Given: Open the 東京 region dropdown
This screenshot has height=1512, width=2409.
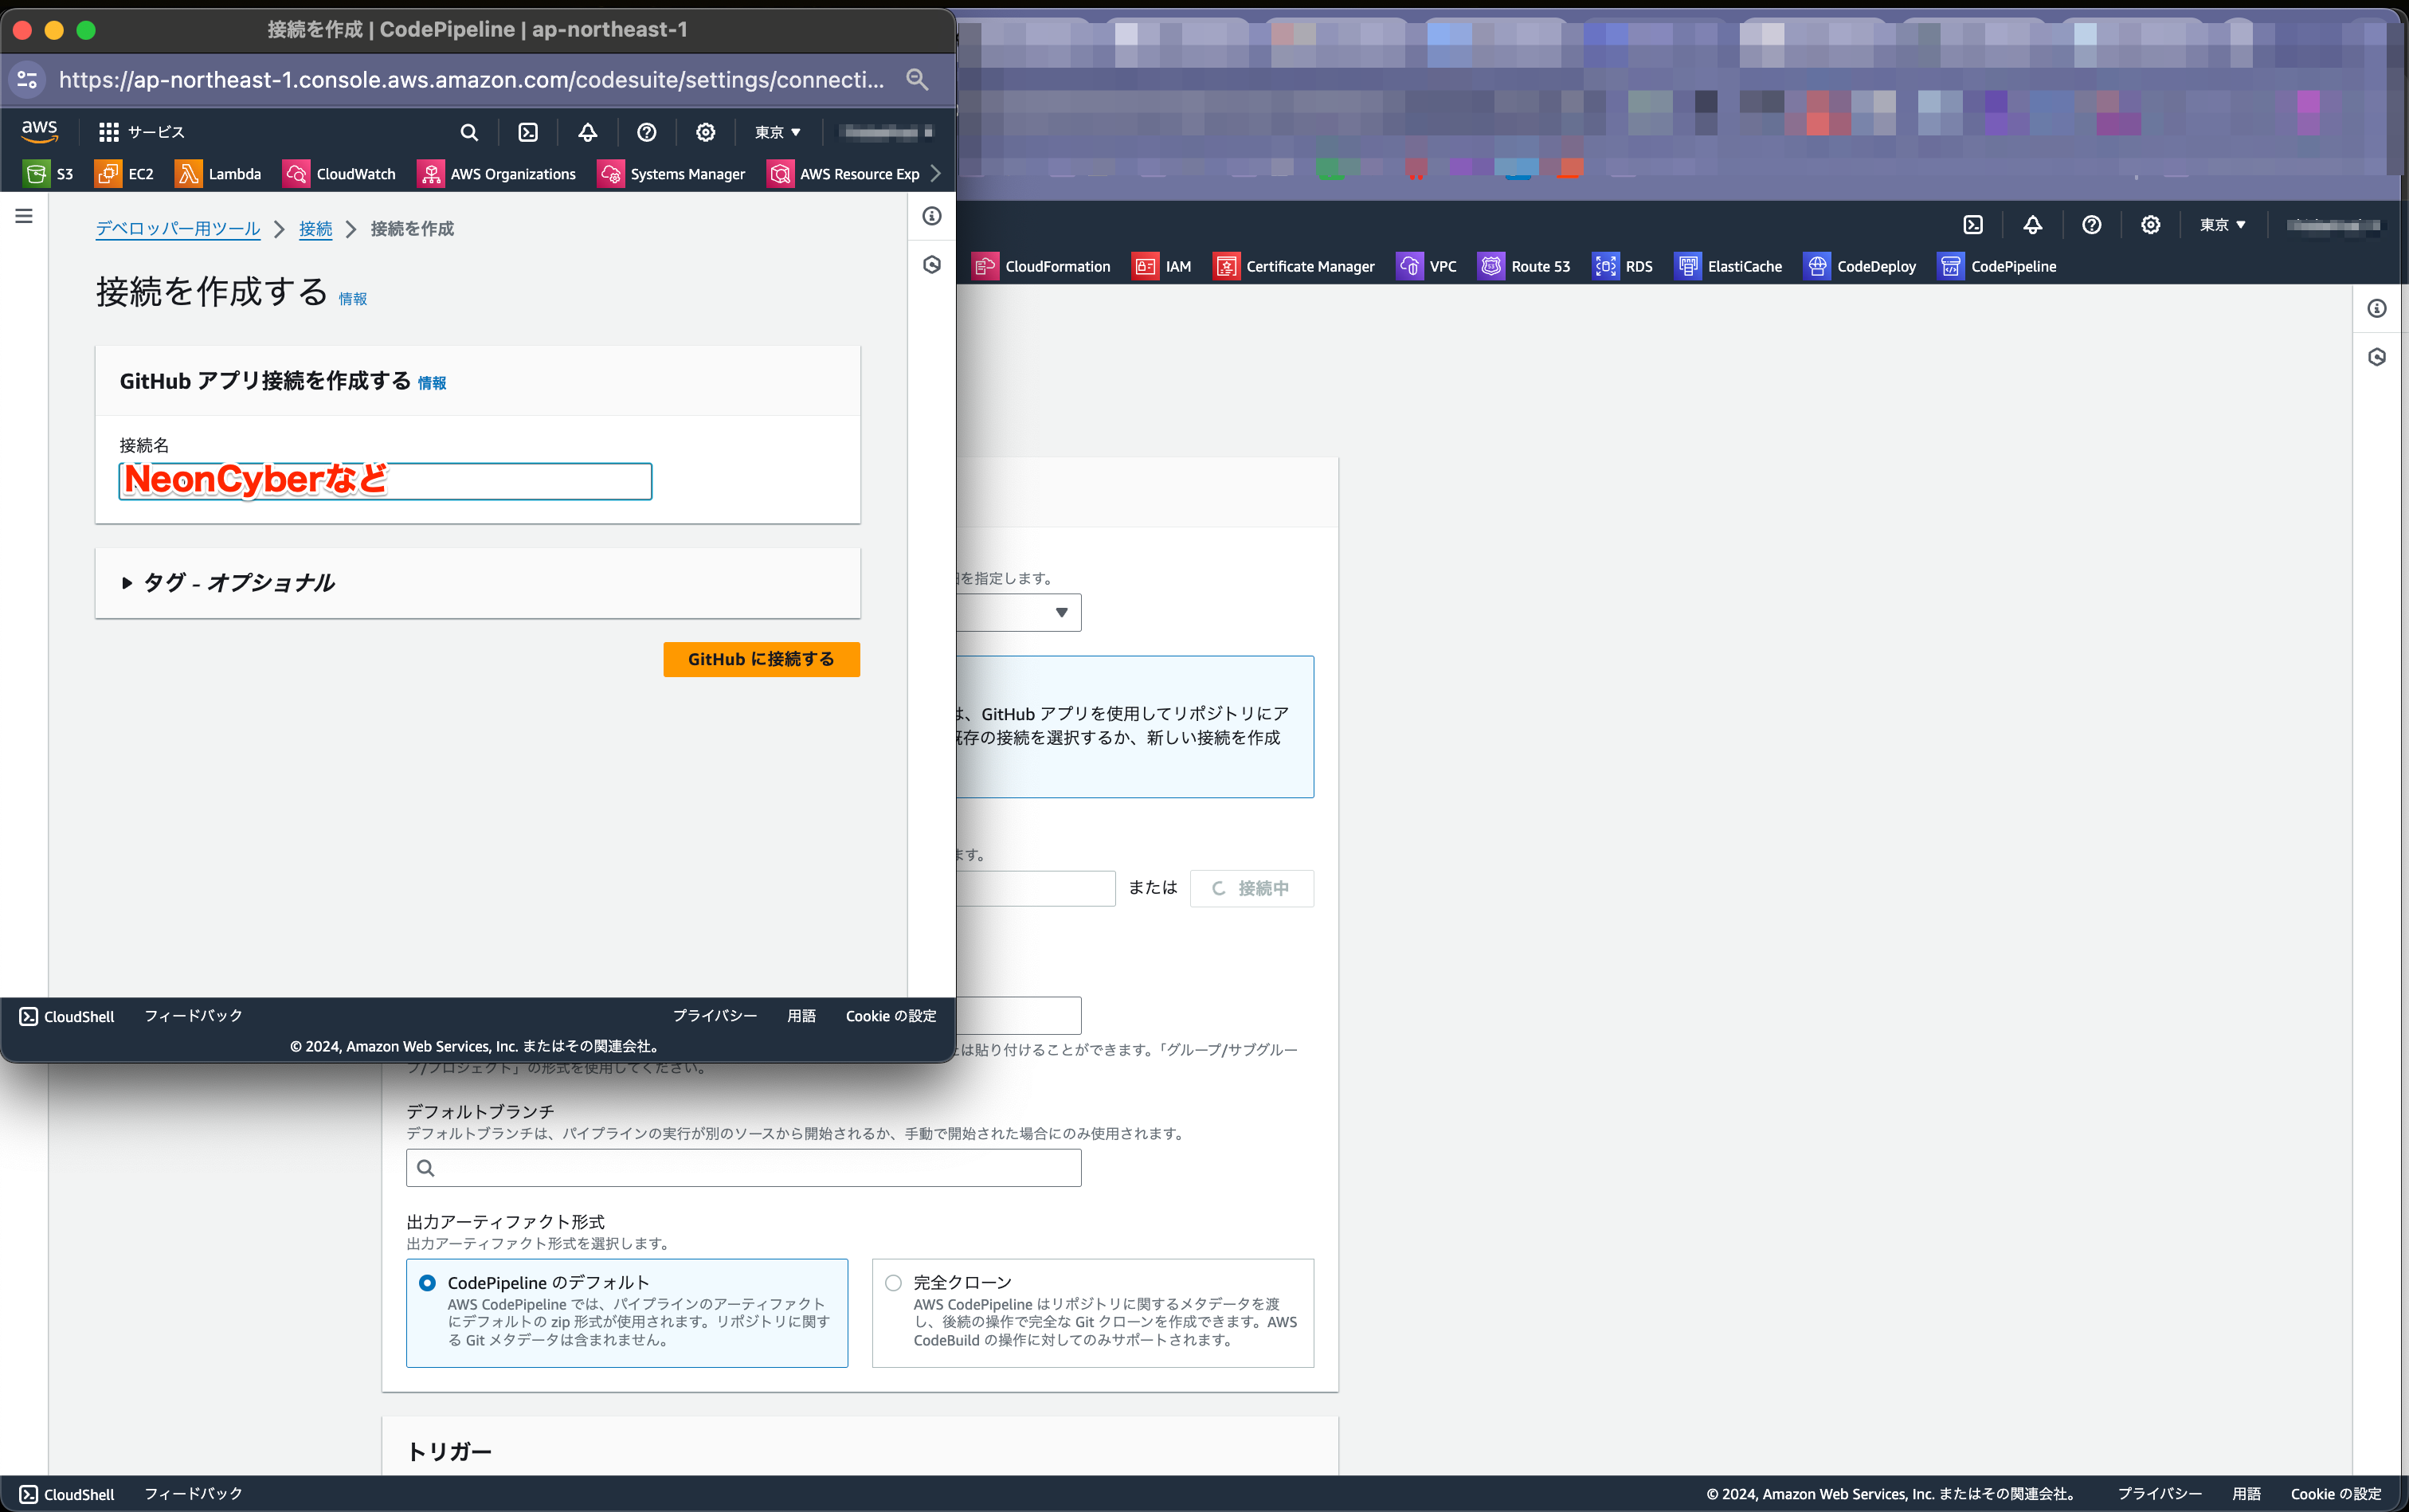Looking at the screenshot, I should [777, 132].
